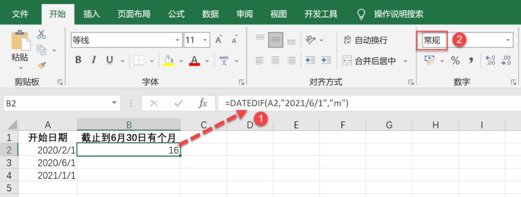Switch to the 开发工具 tab
The image size is (521, 197).
[321, 14]
